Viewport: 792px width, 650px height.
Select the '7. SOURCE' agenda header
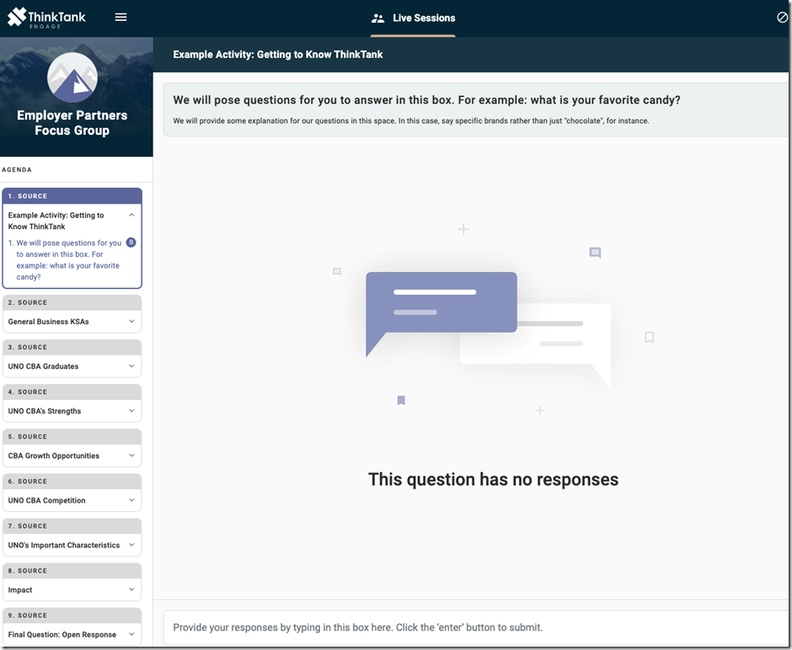click(x=72, y=526)
